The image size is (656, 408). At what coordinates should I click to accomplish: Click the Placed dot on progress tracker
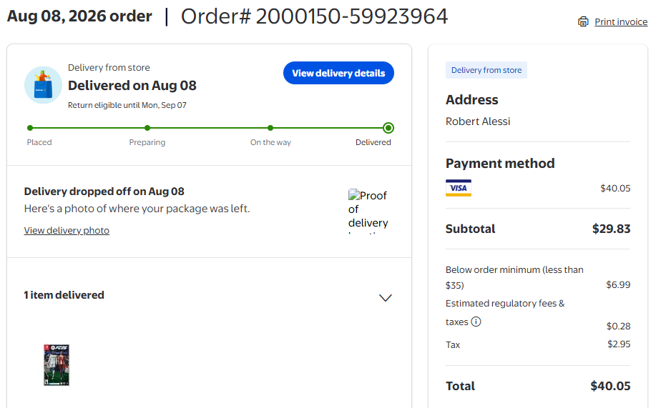(x=30, y=128)
